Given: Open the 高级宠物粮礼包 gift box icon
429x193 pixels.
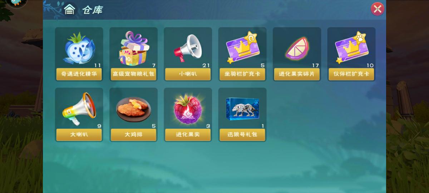Looking at the screenshot, I should point(133,48).
